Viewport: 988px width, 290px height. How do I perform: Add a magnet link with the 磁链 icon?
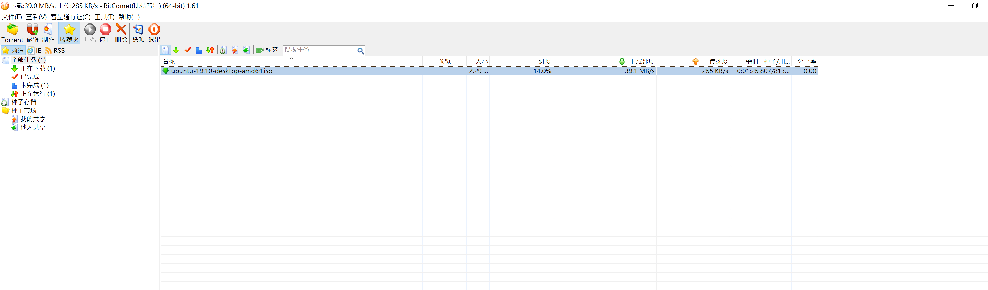point(33,30)
